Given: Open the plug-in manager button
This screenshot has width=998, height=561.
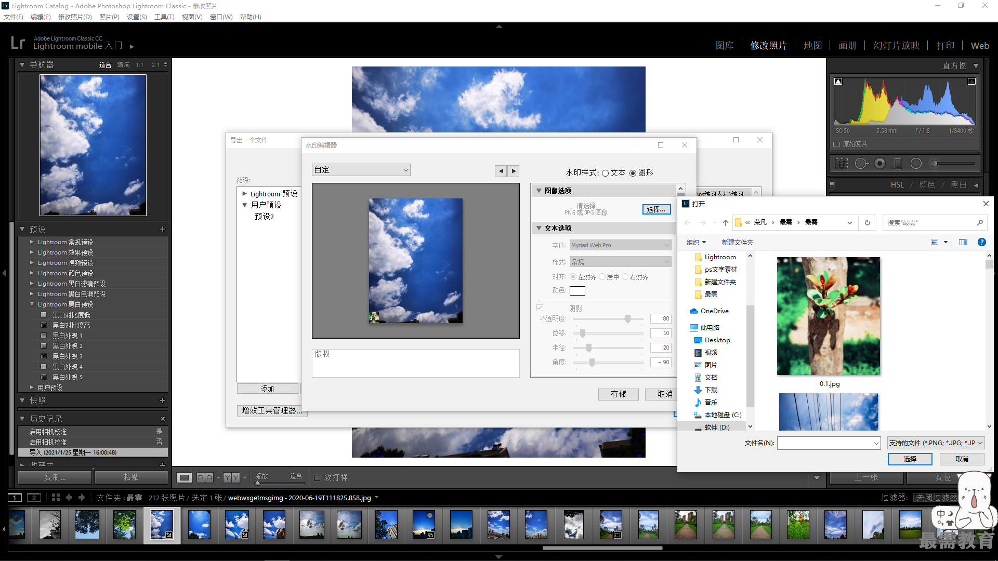Looking at the screenshot, I should (x=272, y=411).
